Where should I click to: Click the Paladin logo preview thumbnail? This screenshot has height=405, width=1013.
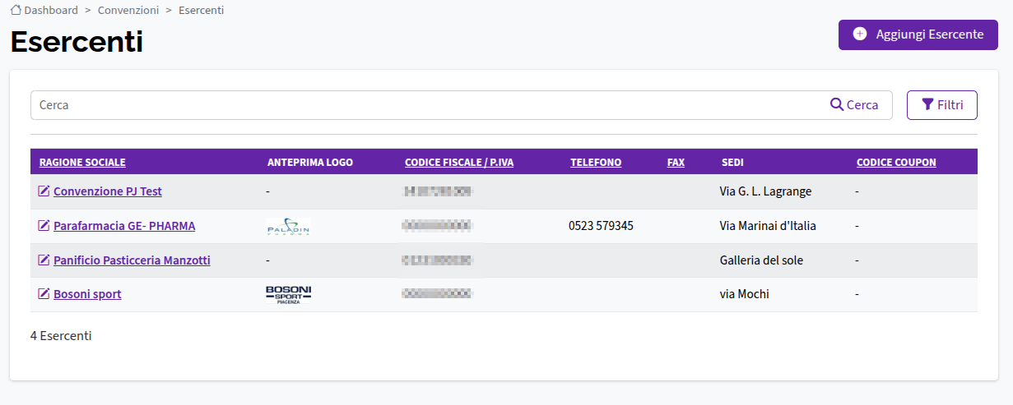(289, 227)
